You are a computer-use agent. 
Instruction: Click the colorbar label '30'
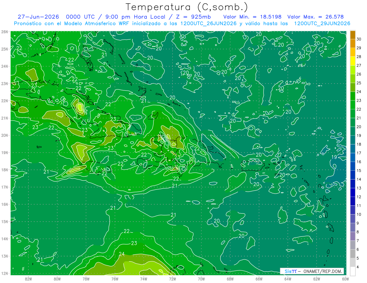pos(359,39)
